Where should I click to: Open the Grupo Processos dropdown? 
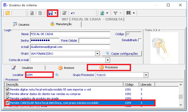click(x=145, y=75)
